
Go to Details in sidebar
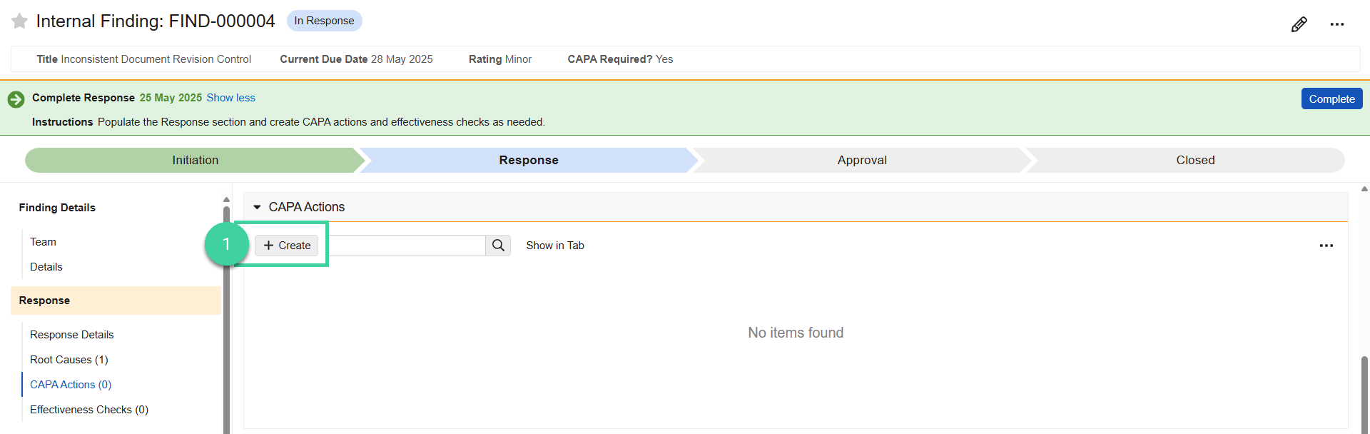tap(46, 267)
